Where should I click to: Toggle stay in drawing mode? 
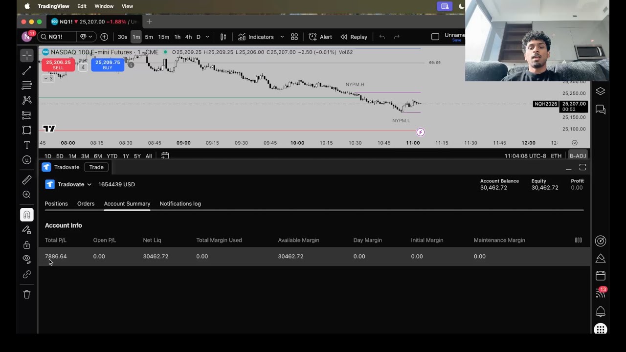tap(27, 230)
